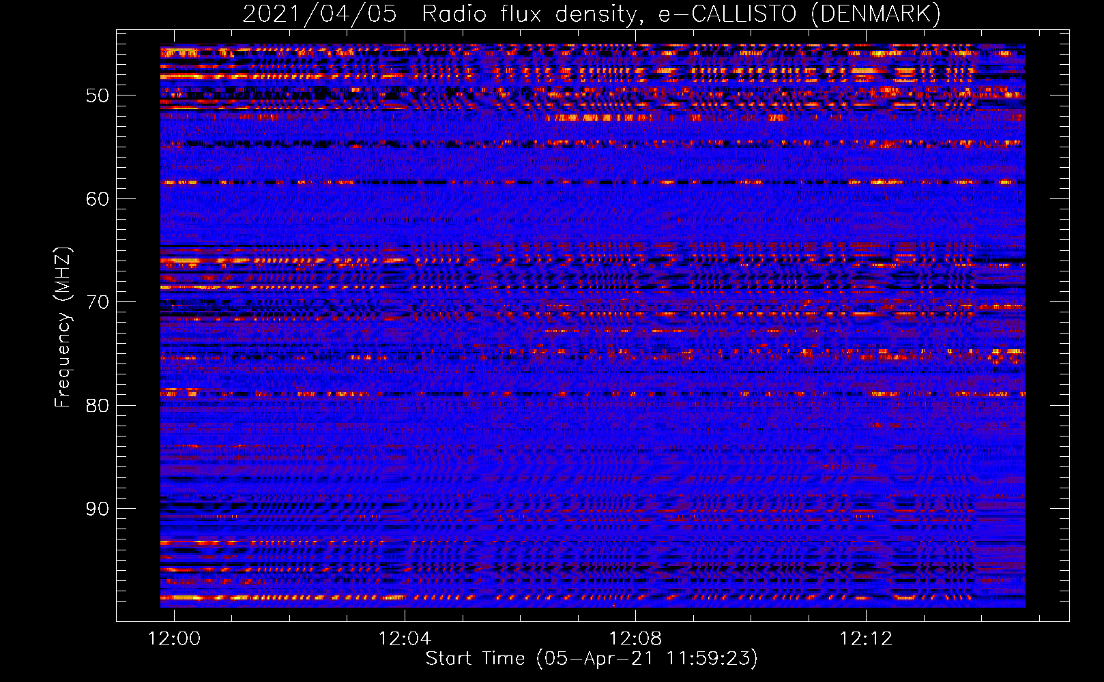Click the 12:12 time tick label

866,639
